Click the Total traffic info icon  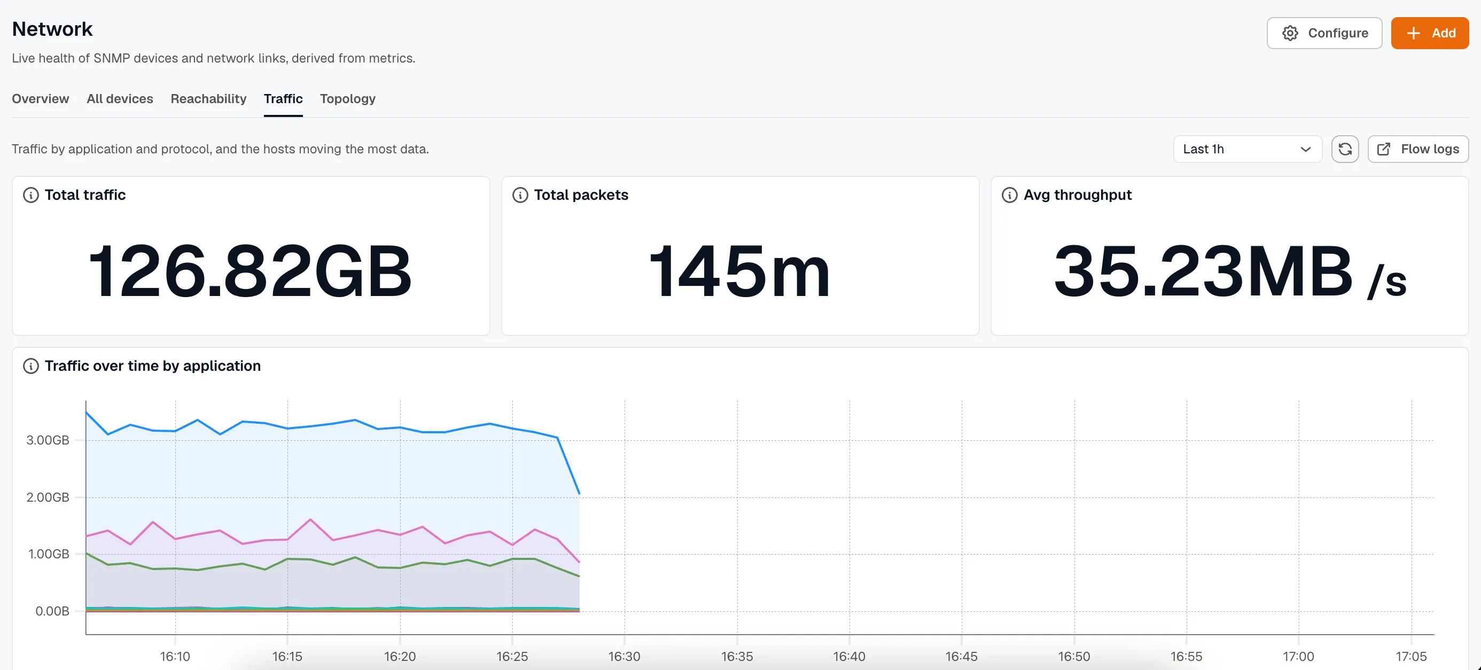click(x=30, y=195)
